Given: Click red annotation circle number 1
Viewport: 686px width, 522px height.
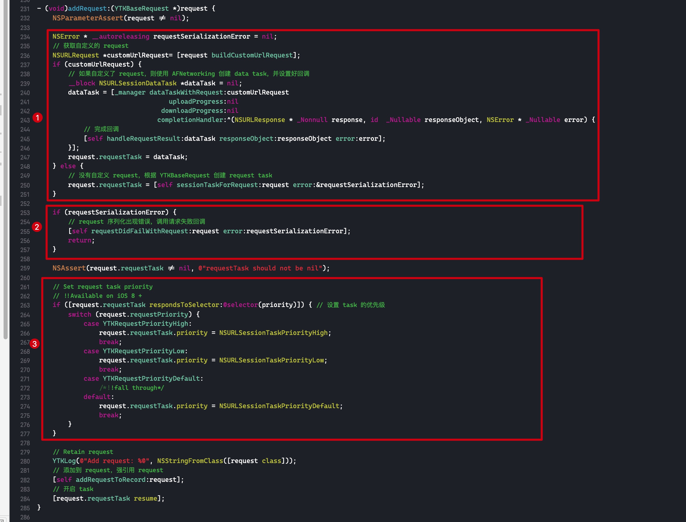Looking at the screenshot, I should tap(38, 118).
